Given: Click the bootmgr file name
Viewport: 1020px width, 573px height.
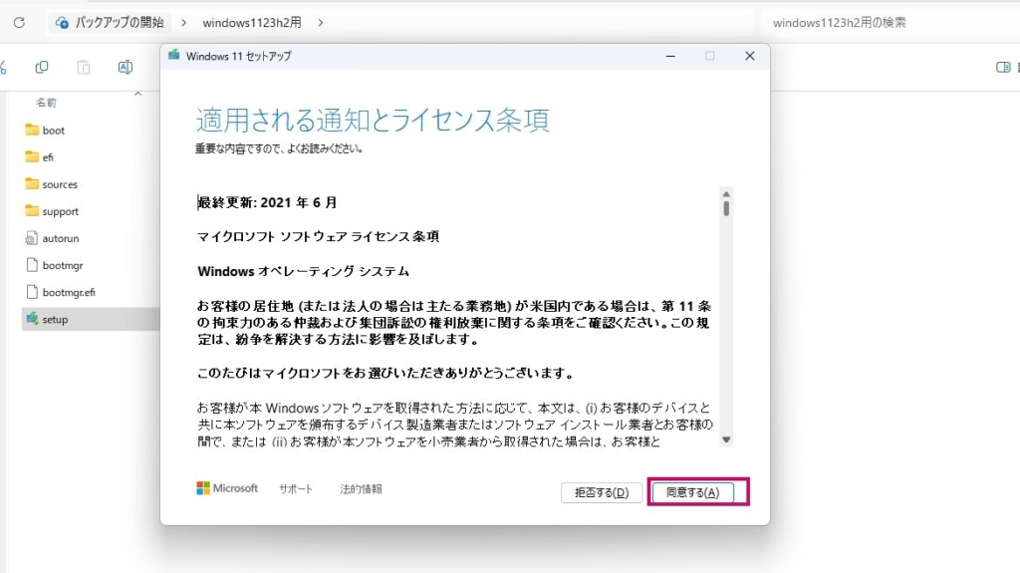Looking at the screenshot, I should click(63, 266).
